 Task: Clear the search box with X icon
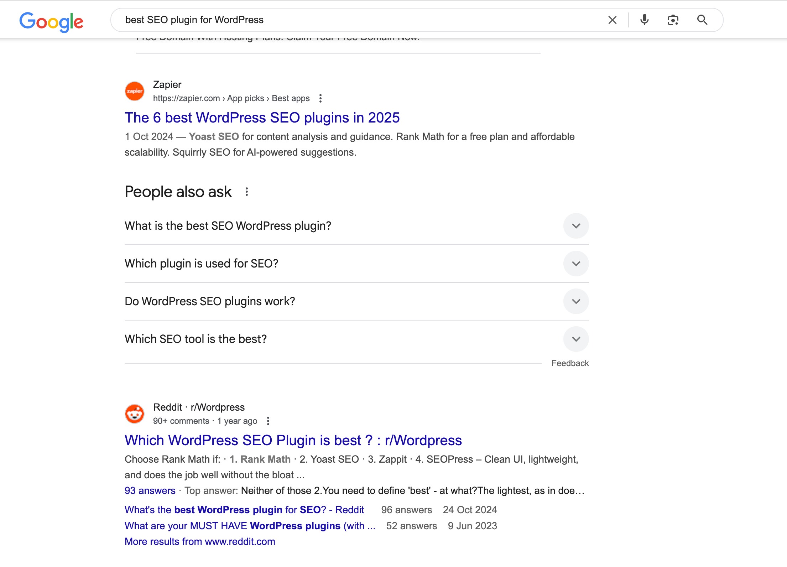[x=613, y=20]
